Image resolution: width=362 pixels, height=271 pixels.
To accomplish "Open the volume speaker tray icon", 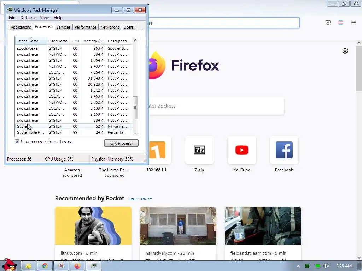I will (326, 266).
